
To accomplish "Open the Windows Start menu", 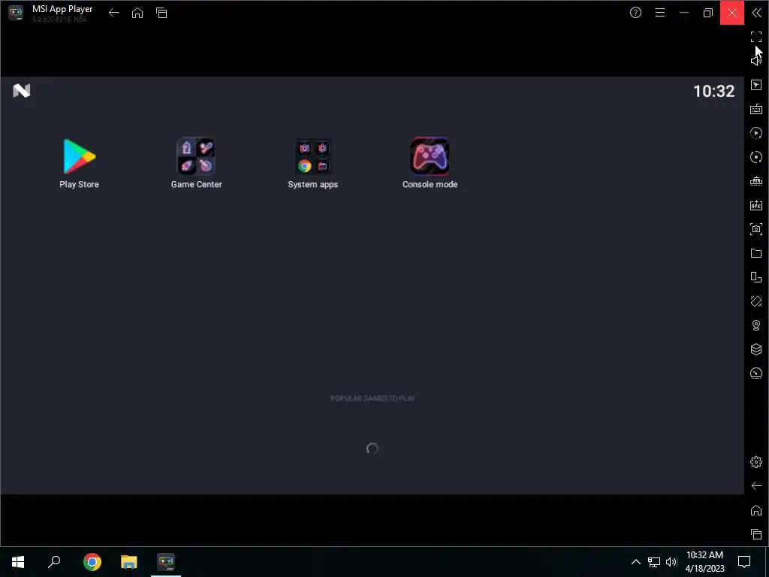I will tap(18, 562).
